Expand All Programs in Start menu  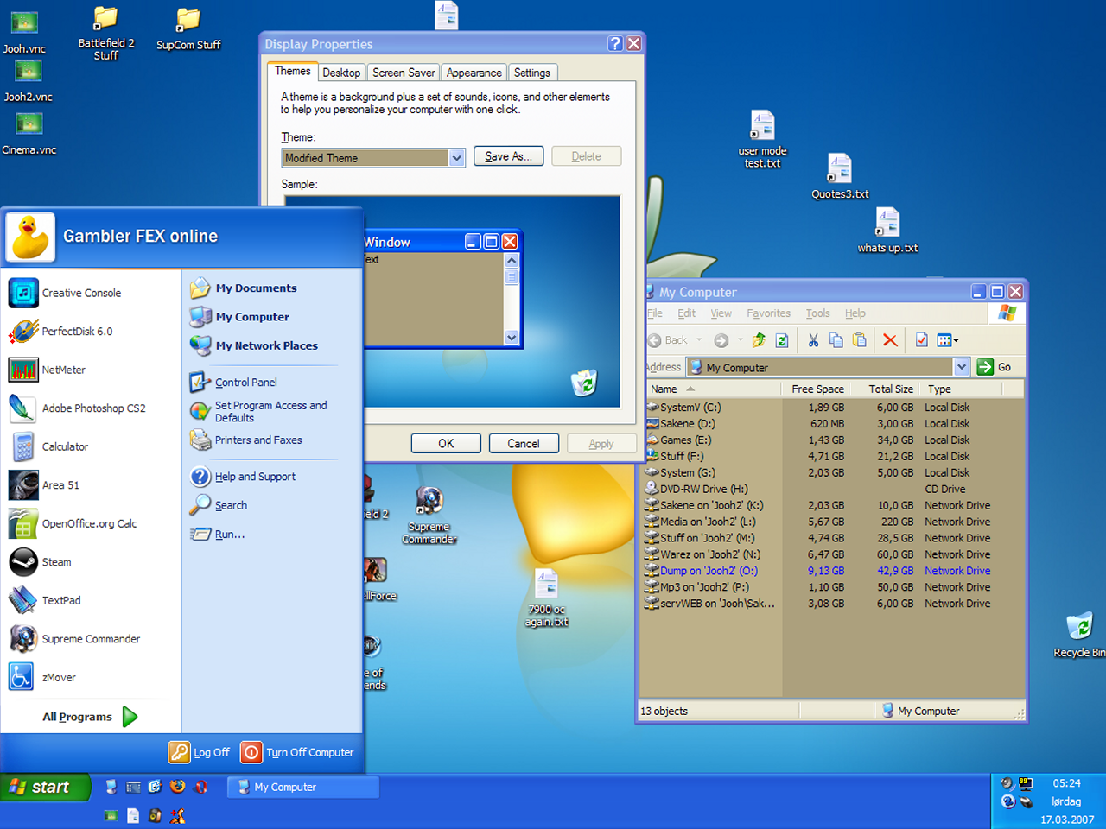[91, 717]
